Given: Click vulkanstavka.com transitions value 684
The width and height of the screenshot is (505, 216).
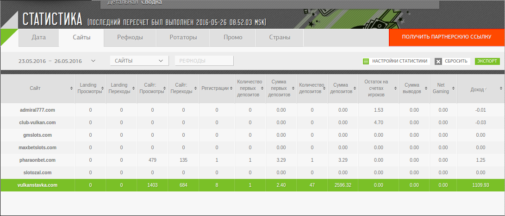Looking at the screenshot, I should (x=183, y=185).
